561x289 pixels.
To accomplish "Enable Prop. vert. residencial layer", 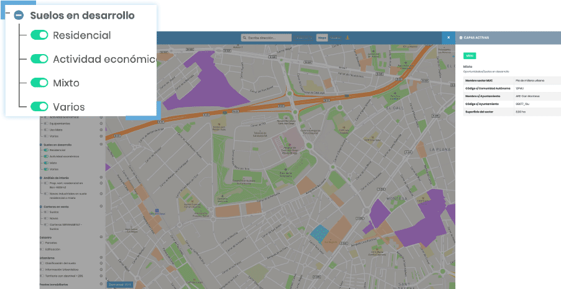I will pyautogui.click(x=46, y=183).
